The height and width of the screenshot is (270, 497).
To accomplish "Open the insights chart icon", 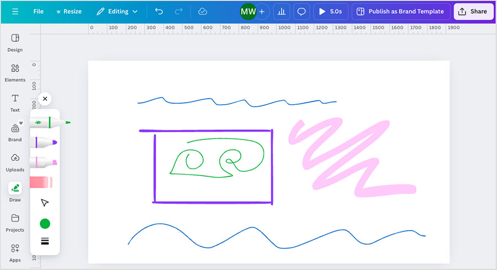I will pyautogui.click(x=282, y=12).
